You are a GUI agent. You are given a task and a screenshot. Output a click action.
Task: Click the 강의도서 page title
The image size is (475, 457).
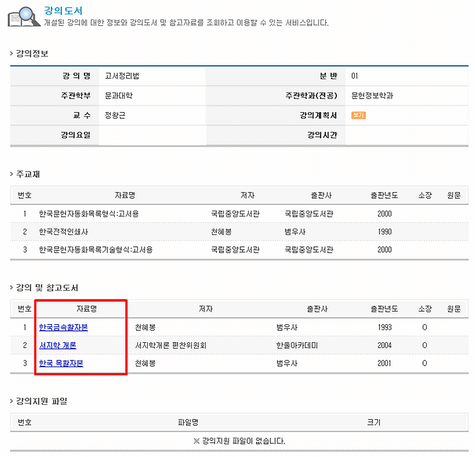point(63,11)
